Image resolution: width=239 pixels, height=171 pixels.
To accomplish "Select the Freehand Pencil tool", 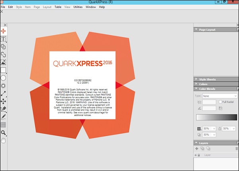I will 3,117.
